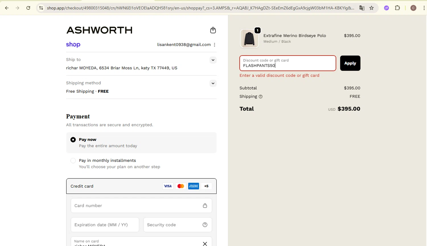Click the email lisankent0938@gmail.com
427x246 pixels.
pos(184,45)
